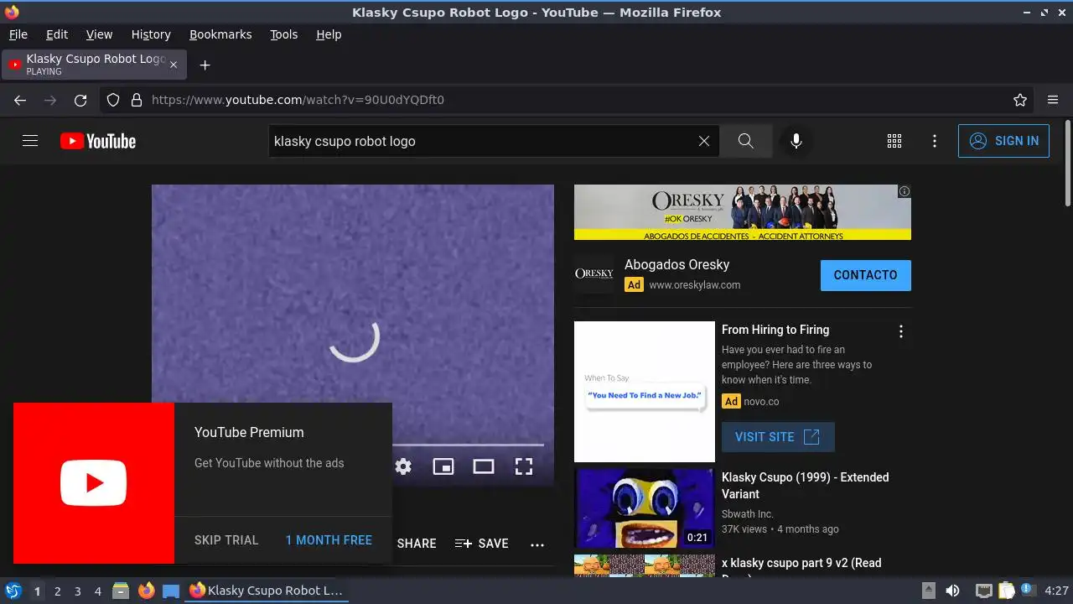Image resolution: width=1073 pixels, height=604 pixels.
Task: Click the SIGN IN button
Action: [1004, 141]
